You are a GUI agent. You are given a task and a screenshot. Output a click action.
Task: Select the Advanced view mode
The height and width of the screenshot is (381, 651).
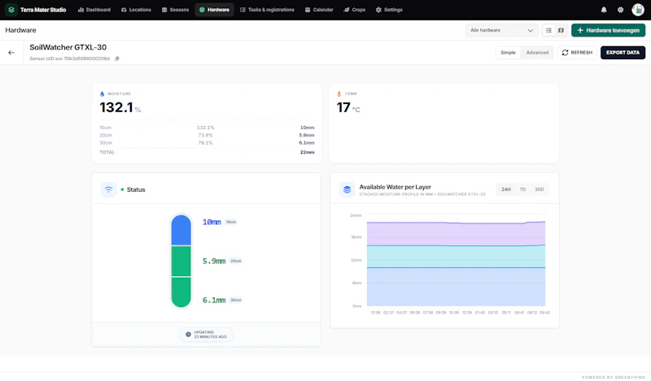coord(537,53)
